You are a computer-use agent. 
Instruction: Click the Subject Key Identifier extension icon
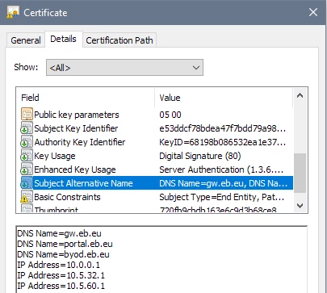tap(27, 128)
